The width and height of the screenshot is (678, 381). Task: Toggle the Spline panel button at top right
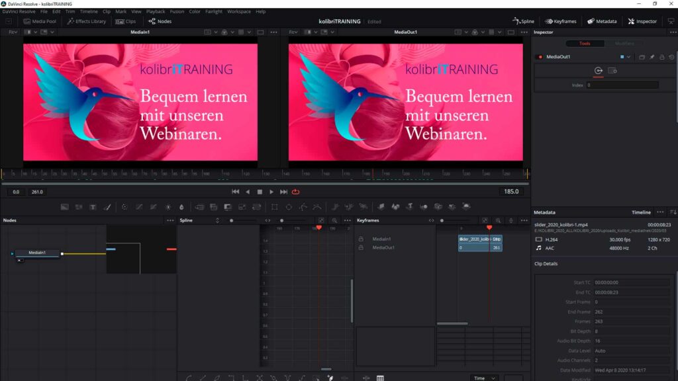pos(523,21)
